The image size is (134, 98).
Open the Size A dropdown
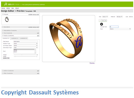click(105, 17)
